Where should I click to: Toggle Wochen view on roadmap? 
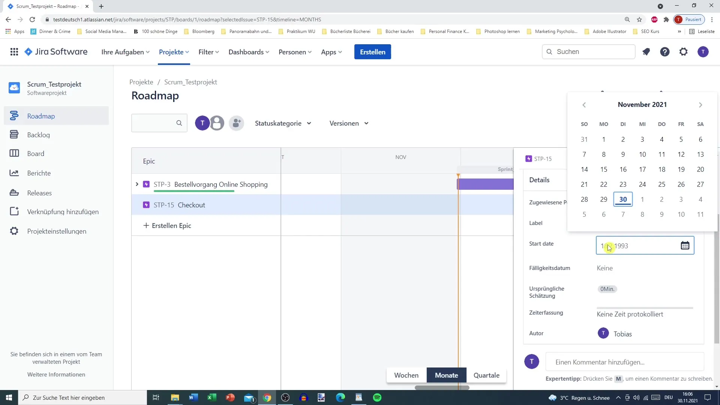[405, 375]
